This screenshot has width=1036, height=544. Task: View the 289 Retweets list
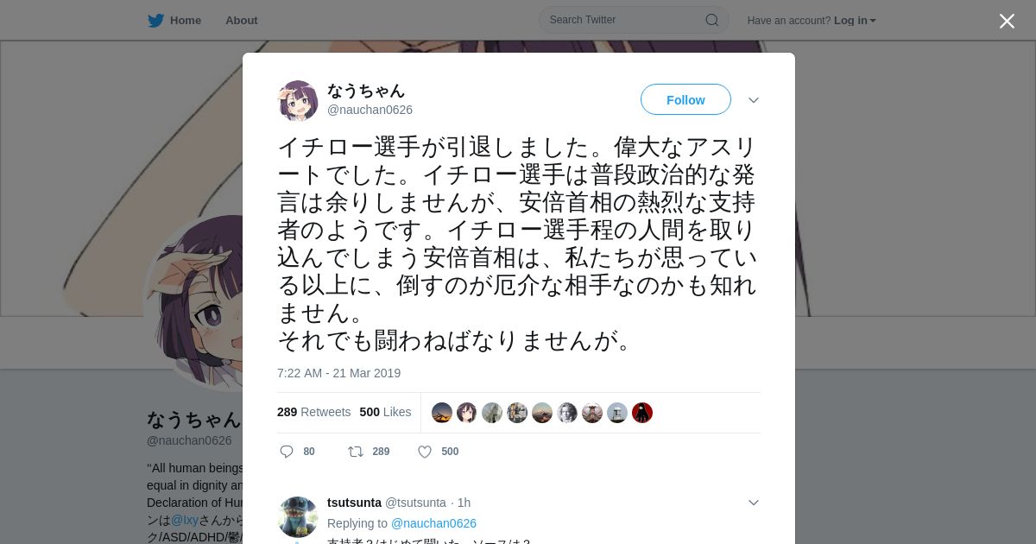point(313,412)
